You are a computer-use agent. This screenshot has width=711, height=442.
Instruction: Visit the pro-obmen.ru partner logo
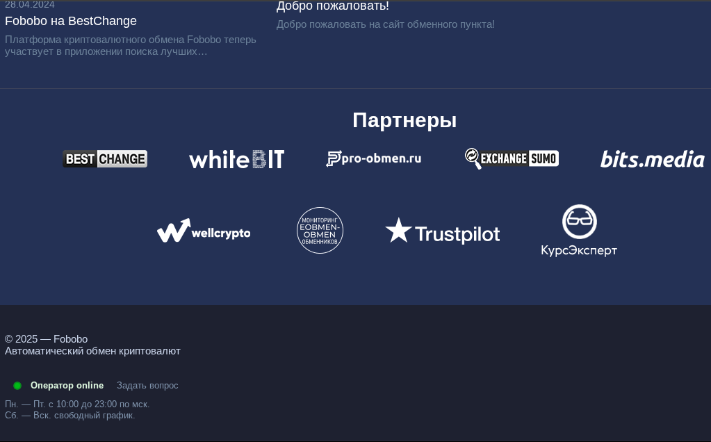coord(374,158)
